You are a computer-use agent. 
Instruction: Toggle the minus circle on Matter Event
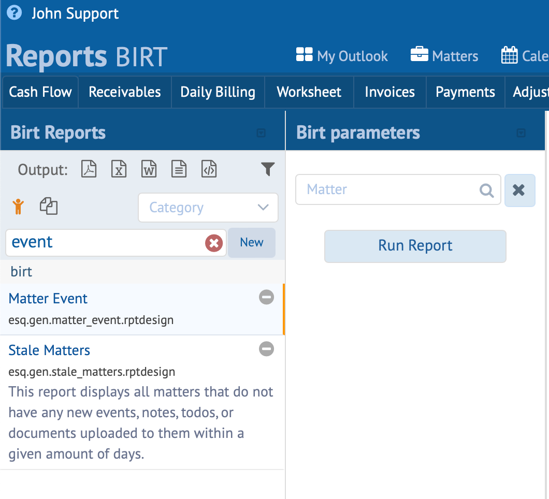click(x=266, y=297)
